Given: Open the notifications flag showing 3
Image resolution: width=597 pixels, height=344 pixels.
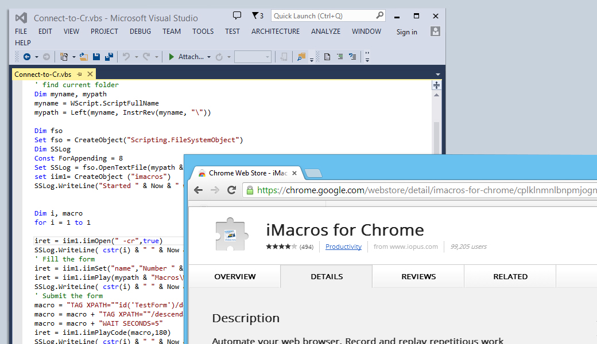Looking at the screenshot, I should click(x=258, y=15).
